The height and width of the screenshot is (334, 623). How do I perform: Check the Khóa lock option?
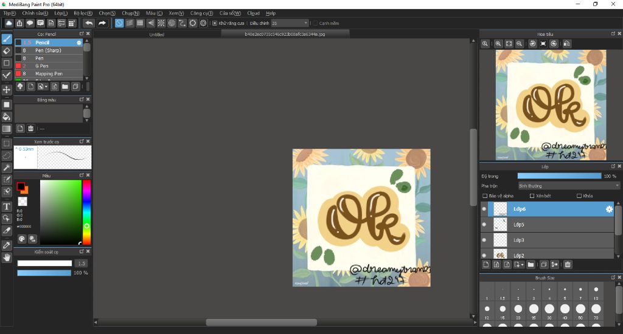click(579, 196)
